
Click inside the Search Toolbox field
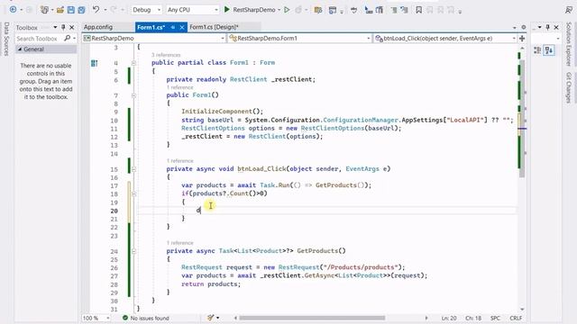click(x=40, y=38)
